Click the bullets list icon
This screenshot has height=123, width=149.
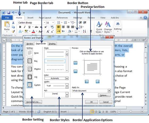59,22
